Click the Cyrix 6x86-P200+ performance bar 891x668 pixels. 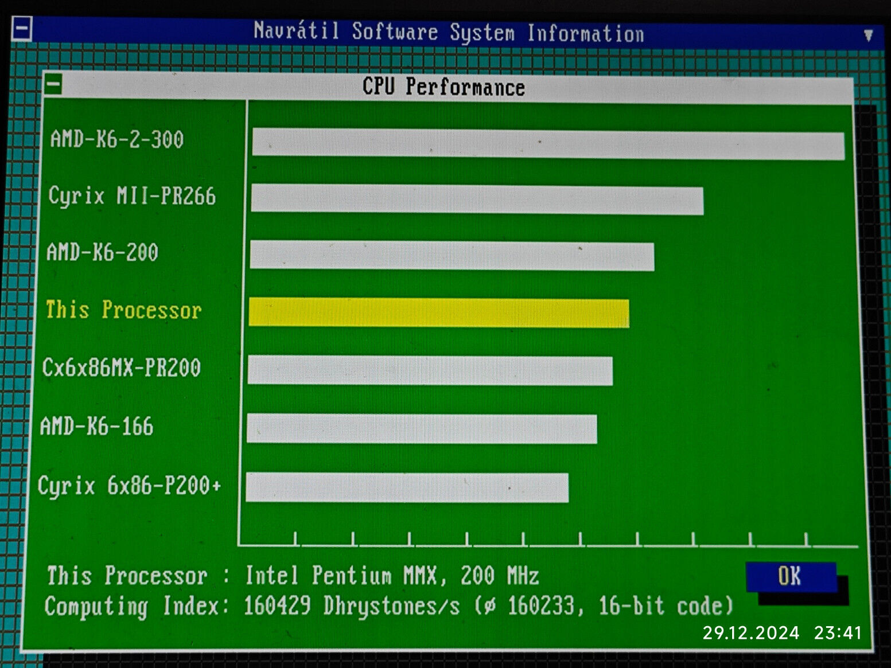[x=407, y=487]
